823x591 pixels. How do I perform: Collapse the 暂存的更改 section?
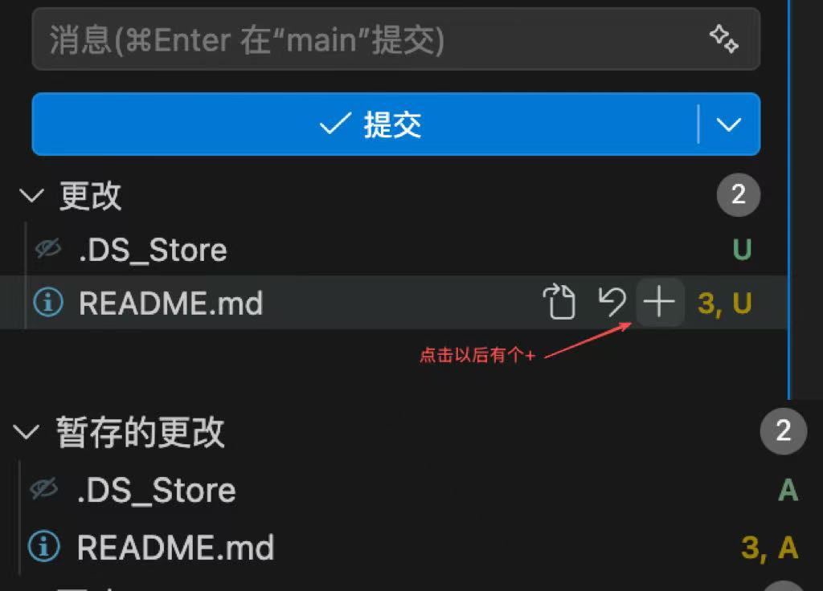(26, 432)
